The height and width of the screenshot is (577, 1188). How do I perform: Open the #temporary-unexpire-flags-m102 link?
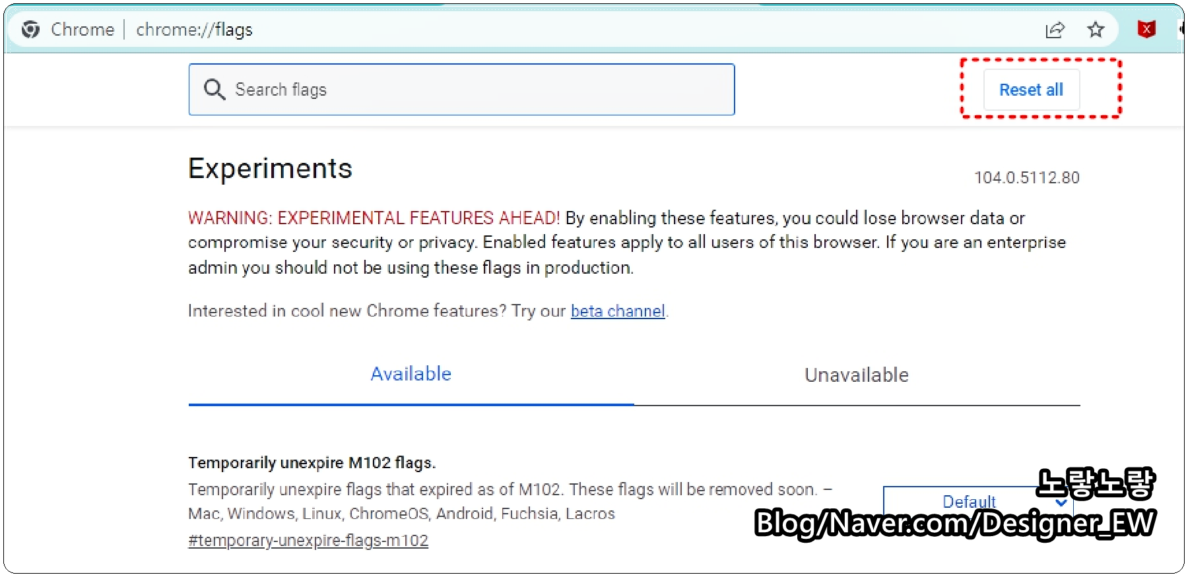pos(308,541)
